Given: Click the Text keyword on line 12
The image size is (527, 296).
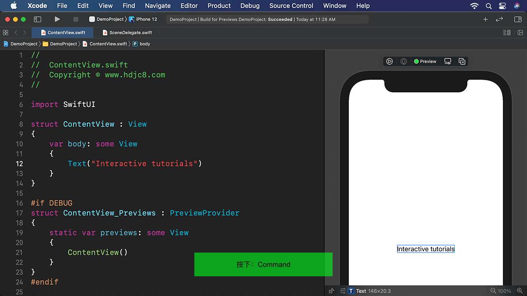Looking at the screenshot, I should (x=77, y=163).
